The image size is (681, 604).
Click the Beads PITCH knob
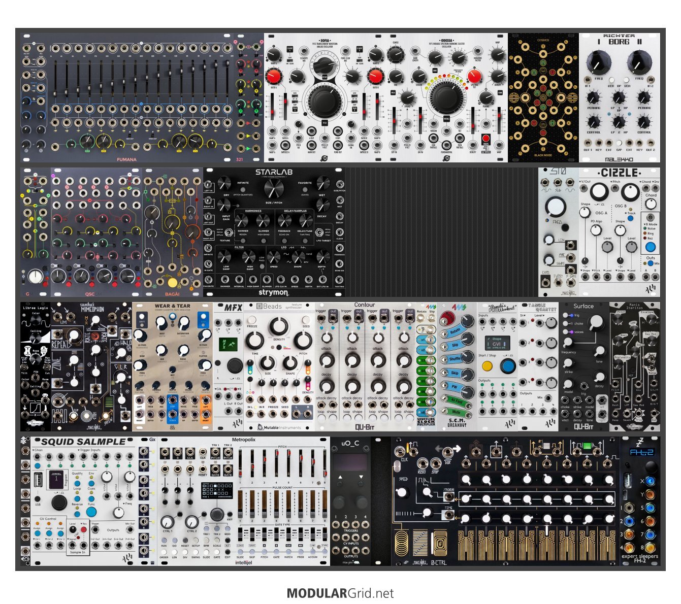coord(303,341)
